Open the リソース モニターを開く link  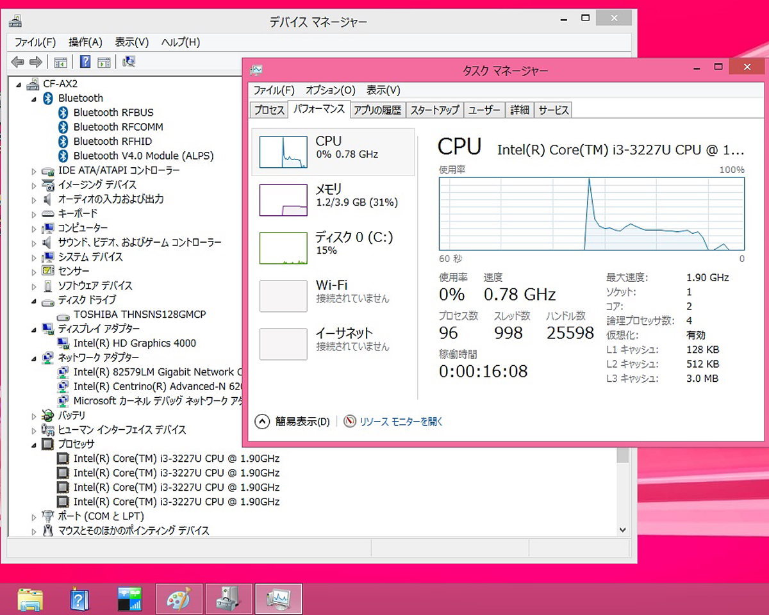[x=401, y=422]
